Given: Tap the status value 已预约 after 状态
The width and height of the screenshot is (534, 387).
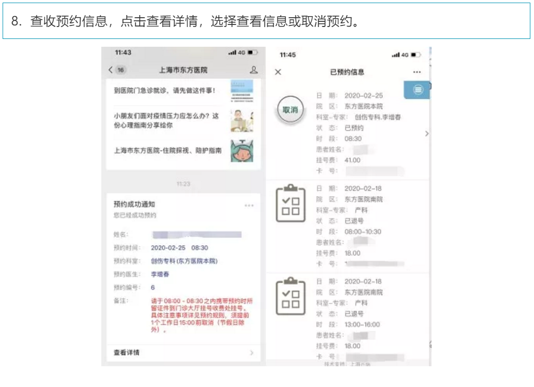Looking at the screenshot, I should point(354,128).
